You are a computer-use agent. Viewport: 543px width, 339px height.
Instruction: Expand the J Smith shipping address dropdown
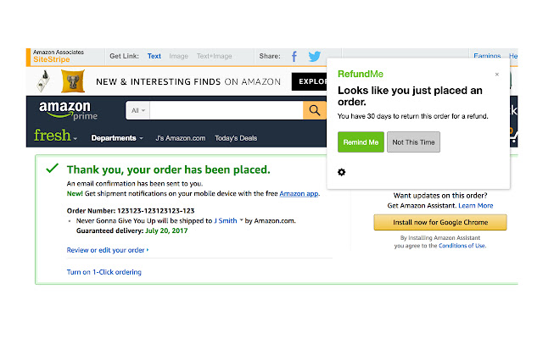[242, 220]
